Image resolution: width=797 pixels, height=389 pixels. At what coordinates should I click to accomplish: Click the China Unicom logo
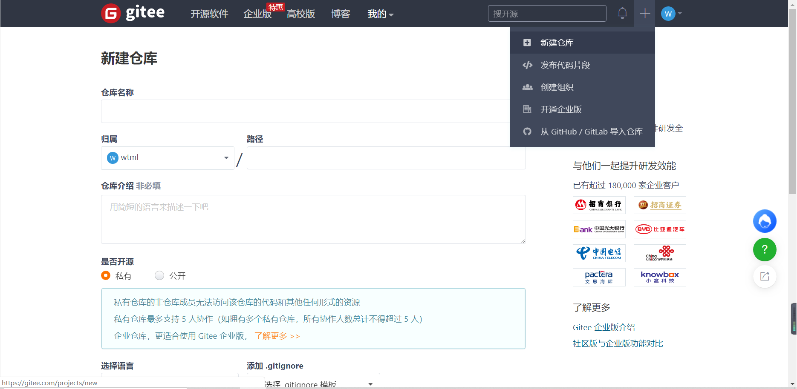[660, 253]
